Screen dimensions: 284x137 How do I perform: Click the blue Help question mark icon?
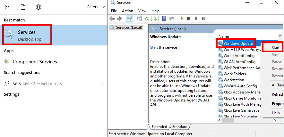tap(164, 19)
